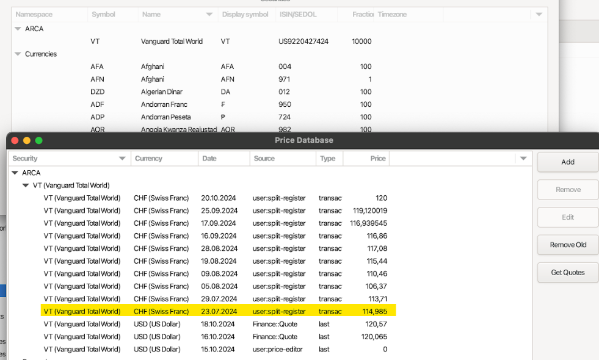This screenshot has height=360, width=599.
Task: Sort Securities by the Name column header
Action: pyautogui.click(x=178, y=15)
